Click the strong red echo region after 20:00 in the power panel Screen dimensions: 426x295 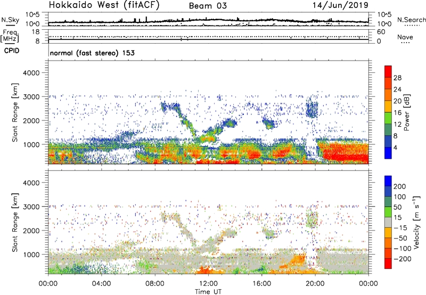(345, 153)
